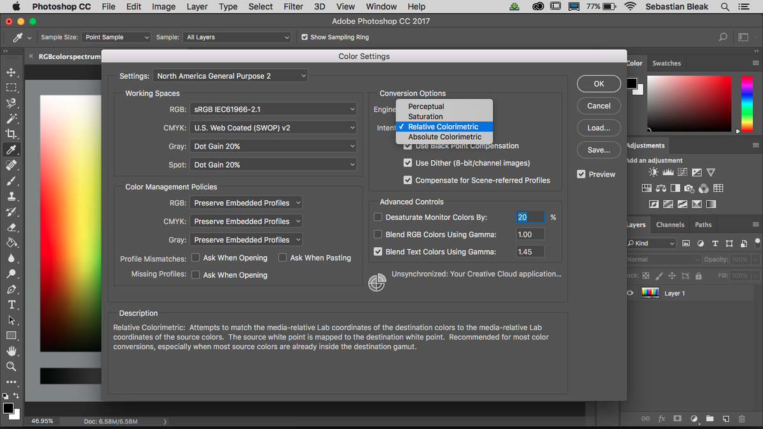Screen dimensions: 763x429
Task: Click Load to import color settings
Action: point(598,128)
